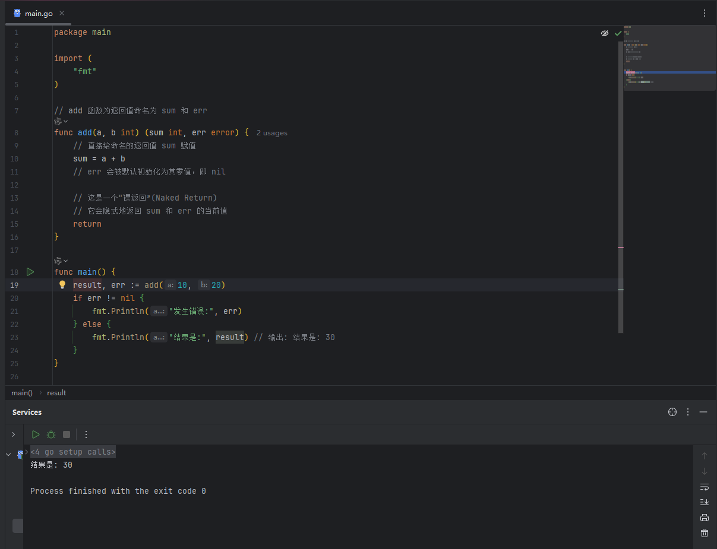The width and height of the screenshot is (717, 549).
Task: Click the blue highlighted line in the minimap
Action: tap(669, 72)
